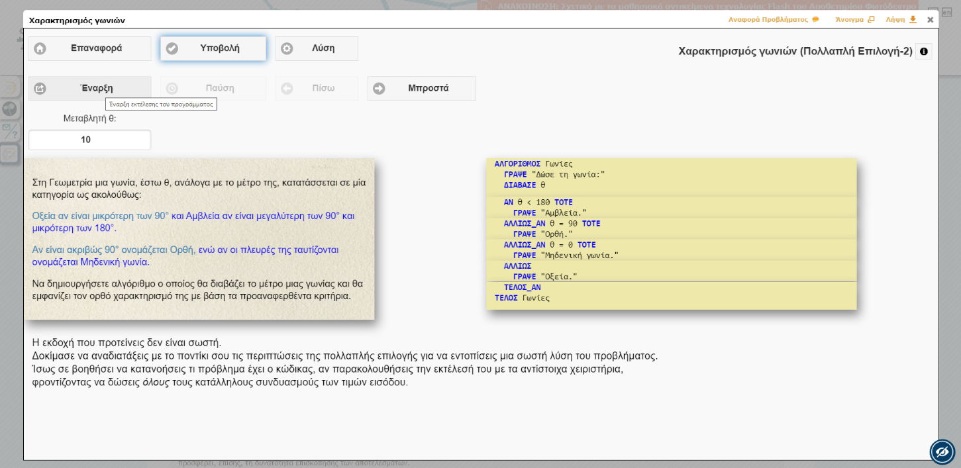Open the black info icon beside the title

(x=923, y=52)
